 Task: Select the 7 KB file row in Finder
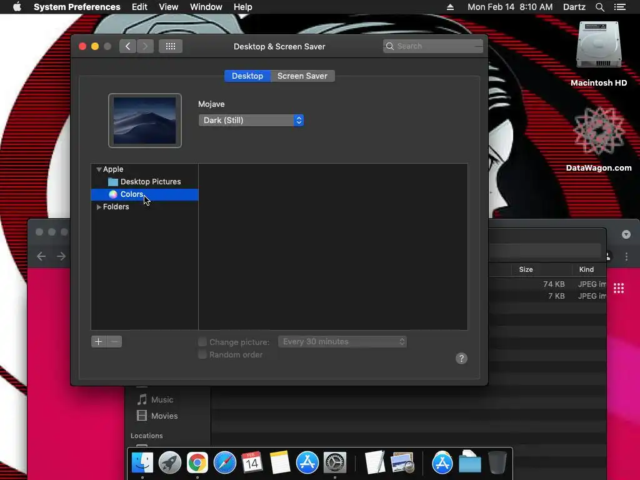pyautogui.click(x=547, y=296)
